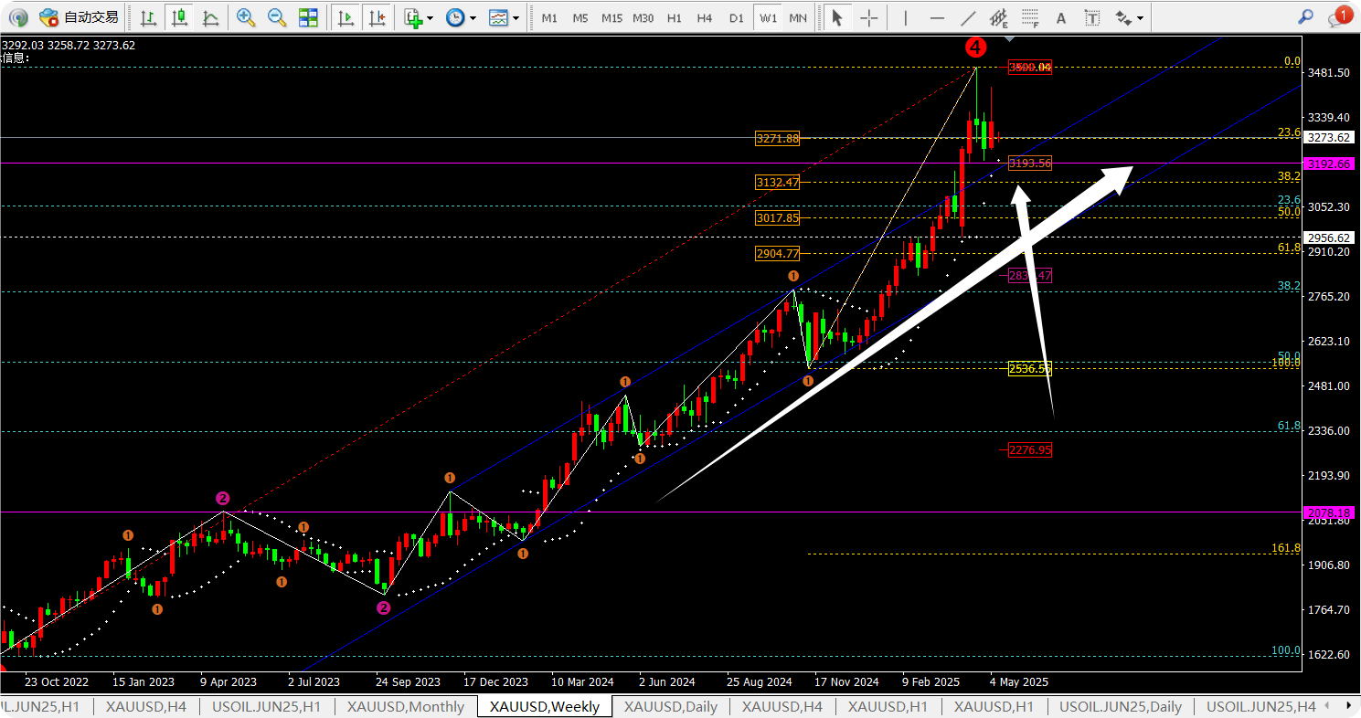The width and height of the screenshot is (1361, 718).
Task: Pick the horizontal line drawing tool
Action: tap(937, 17)
